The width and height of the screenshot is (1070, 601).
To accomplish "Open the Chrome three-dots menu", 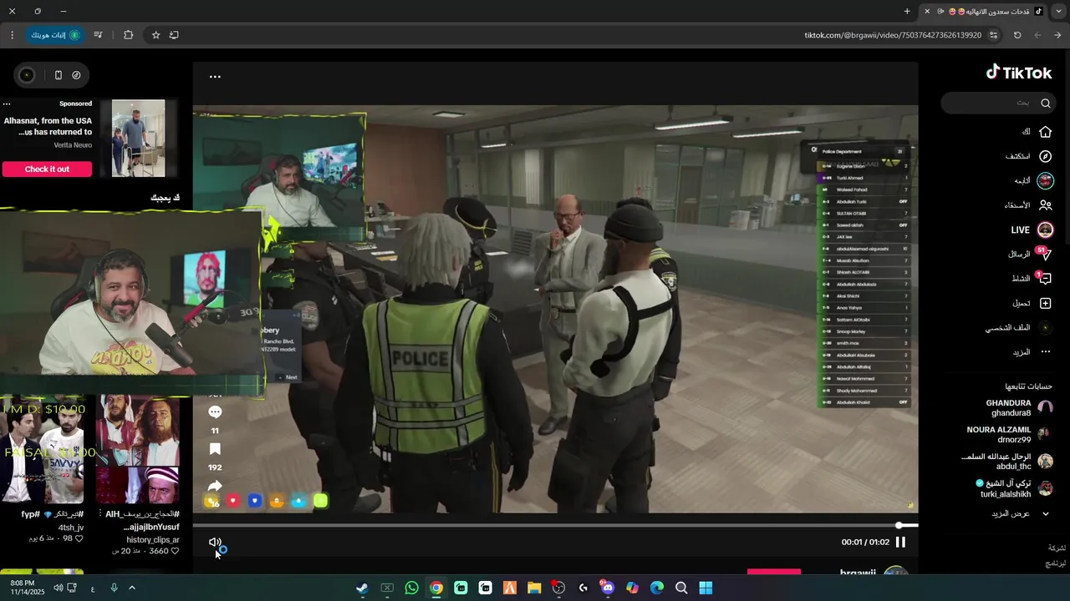I will (x=12, y=35).
